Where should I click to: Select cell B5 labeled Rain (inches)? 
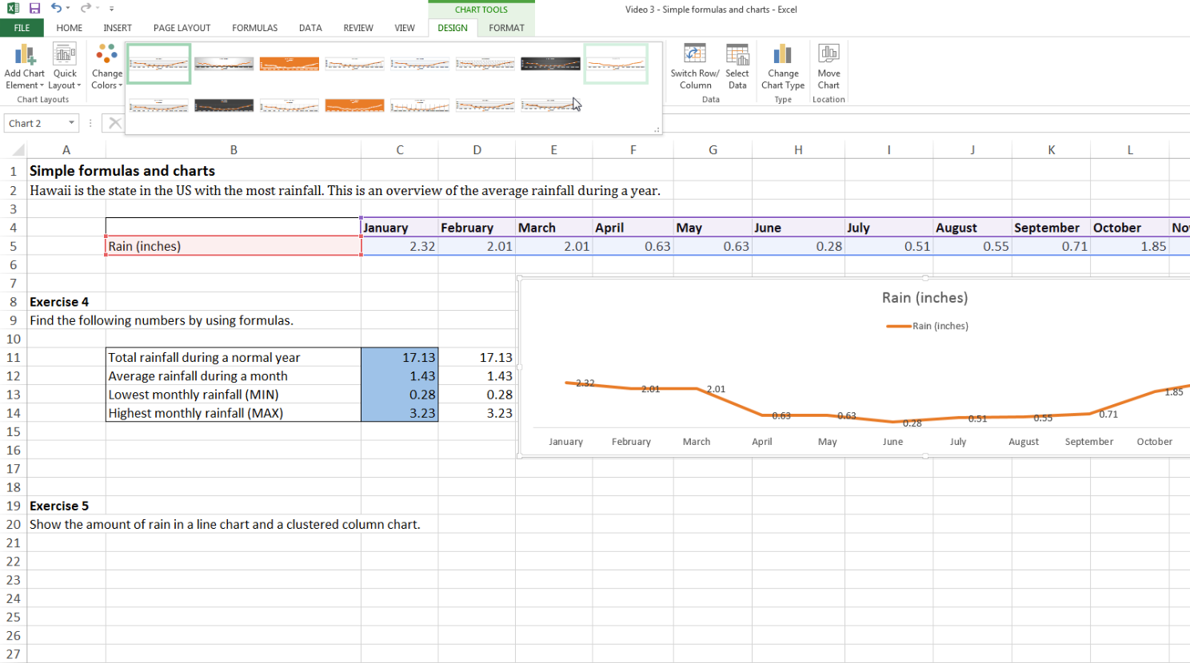tap(234, 246)
